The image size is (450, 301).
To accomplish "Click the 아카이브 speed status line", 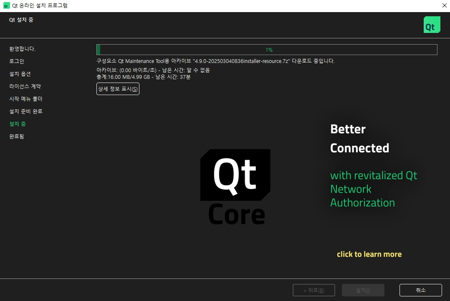I will (153, 70).
